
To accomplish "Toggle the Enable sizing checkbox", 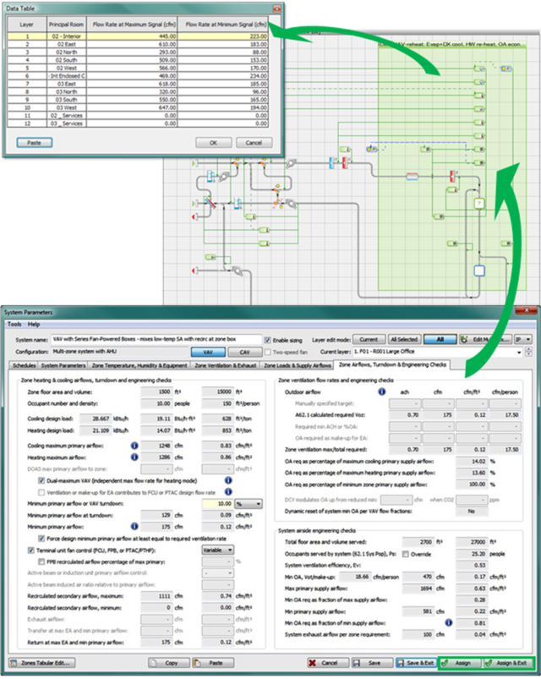I will coord(269,338).
